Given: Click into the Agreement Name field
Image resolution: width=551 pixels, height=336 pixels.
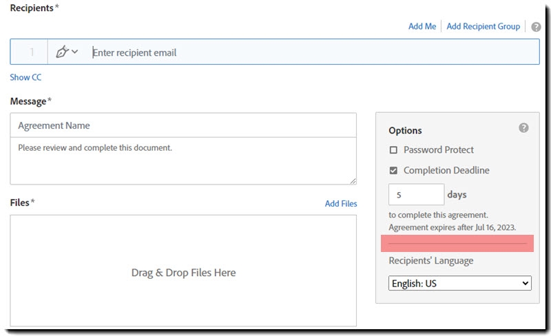Looking at the screenshot, I should point(183,125).
